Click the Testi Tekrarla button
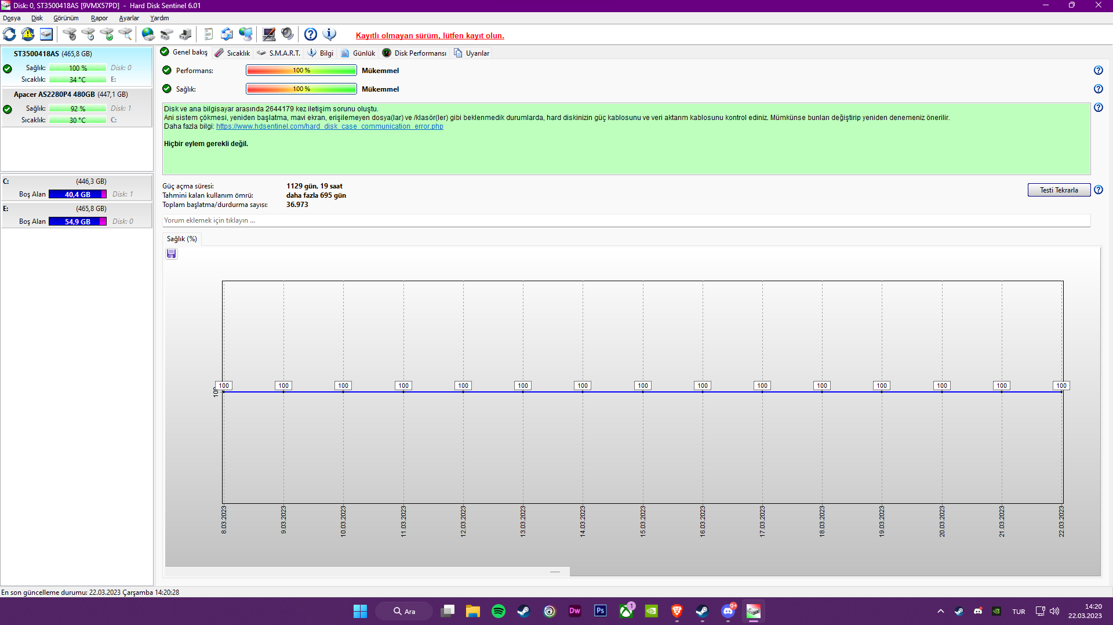 [1059, 190]
